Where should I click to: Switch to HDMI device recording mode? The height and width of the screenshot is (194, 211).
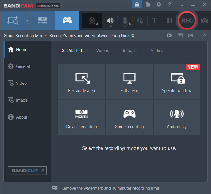tap(42, 20)
